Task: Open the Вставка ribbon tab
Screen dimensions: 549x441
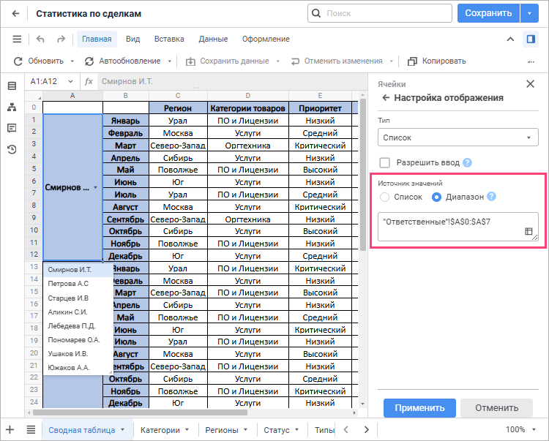Action: (x=169, y=39)
